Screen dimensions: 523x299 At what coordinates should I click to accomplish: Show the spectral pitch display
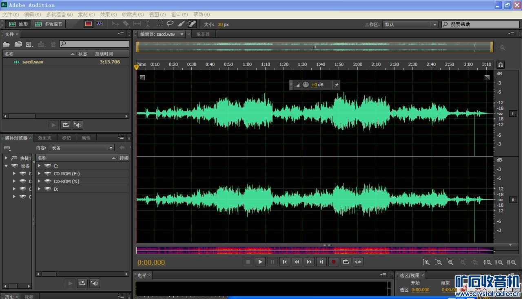[x=99, y=24]
